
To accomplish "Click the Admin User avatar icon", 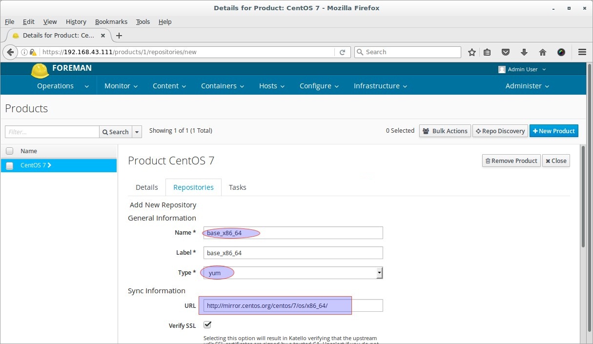I will click(x=502, y=69).
